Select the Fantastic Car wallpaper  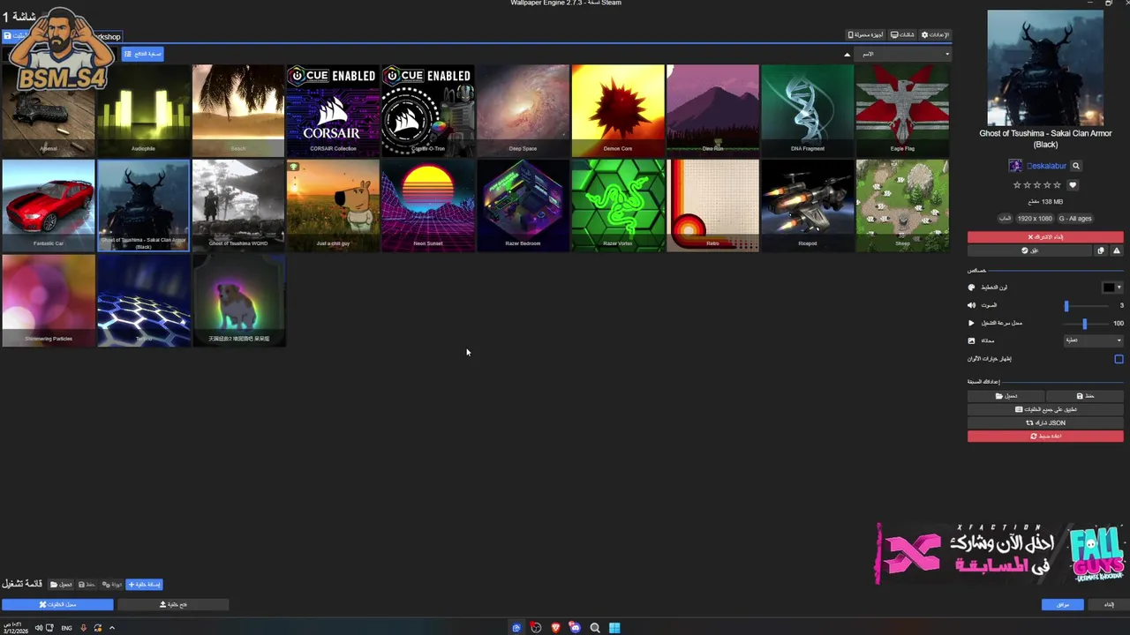click(x=48, y=205)
